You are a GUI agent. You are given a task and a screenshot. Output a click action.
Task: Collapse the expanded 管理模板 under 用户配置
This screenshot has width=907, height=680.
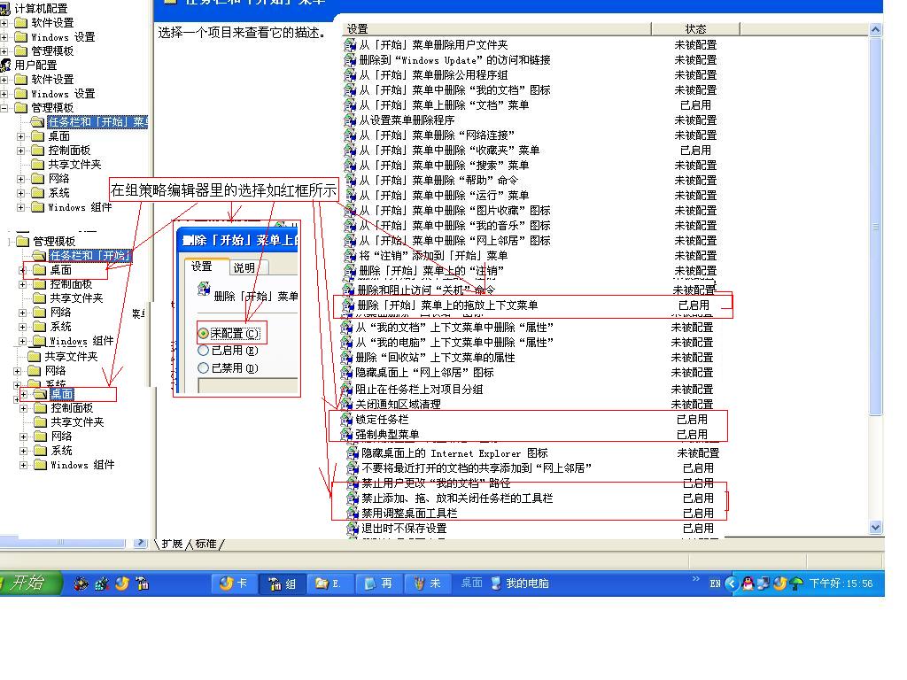pyautogui.click(x=4, y=107)
